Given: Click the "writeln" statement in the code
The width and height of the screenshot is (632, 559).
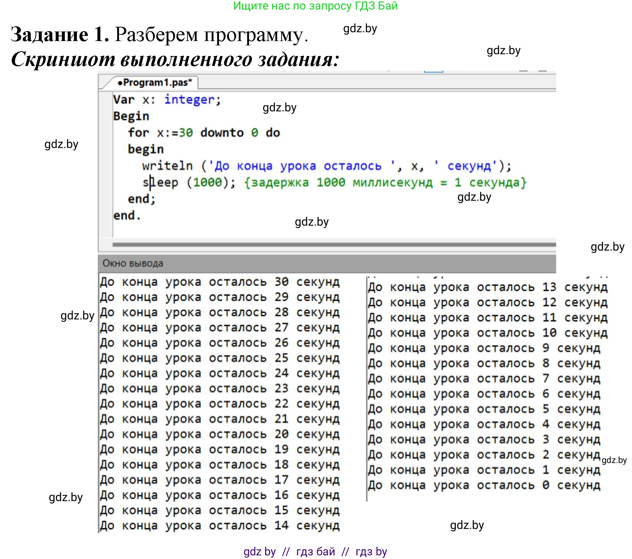Looking at the screenshot, I should click(167, 166).
